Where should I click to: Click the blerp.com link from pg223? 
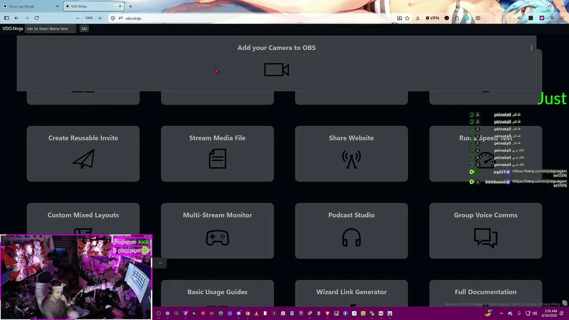coord(539,173)
